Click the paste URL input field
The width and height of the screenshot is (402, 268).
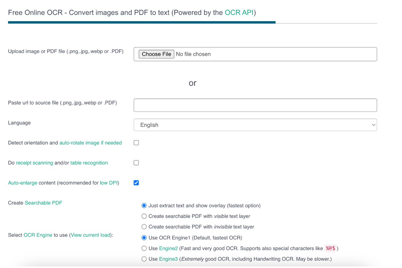pyautogui.click(x=255, y=105)
